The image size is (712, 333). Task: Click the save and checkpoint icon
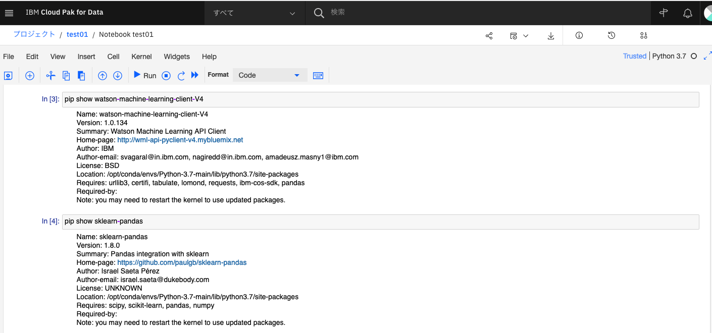click(8, 76)
